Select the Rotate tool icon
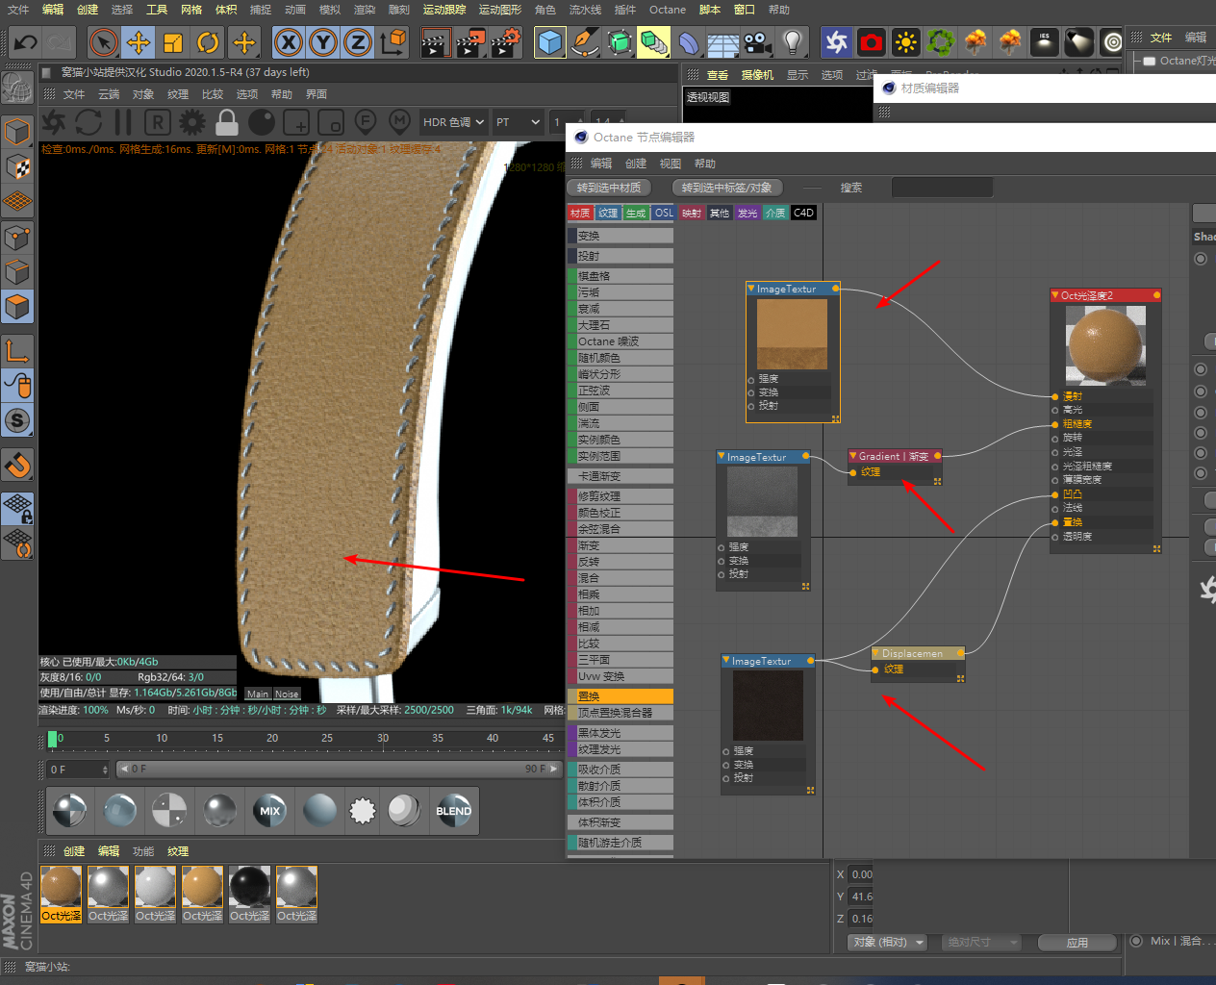1216x985 pixels. [208, 42]
